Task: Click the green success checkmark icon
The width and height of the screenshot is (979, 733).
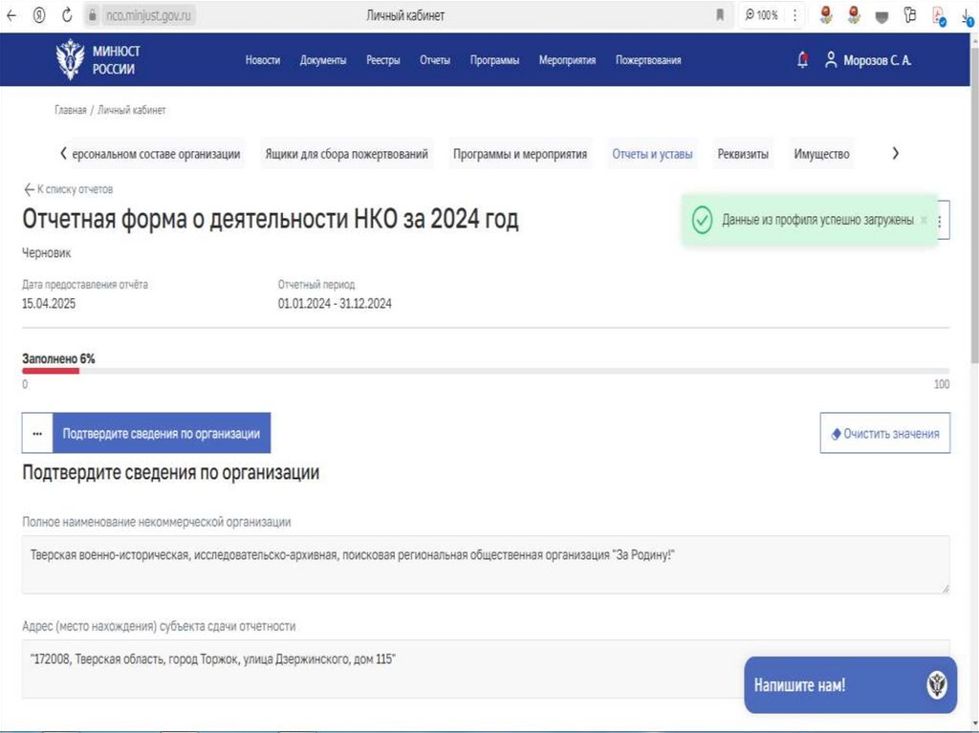Action: (x=702, y=220)
